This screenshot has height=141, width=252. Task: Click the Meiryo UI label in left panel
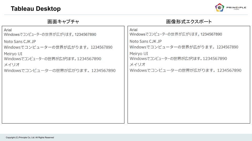(x=13, y=54)
